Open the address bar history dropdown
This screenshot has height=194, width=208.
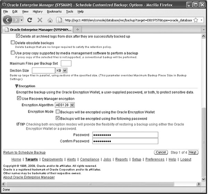pyautogui.click(x=201, y=20)
